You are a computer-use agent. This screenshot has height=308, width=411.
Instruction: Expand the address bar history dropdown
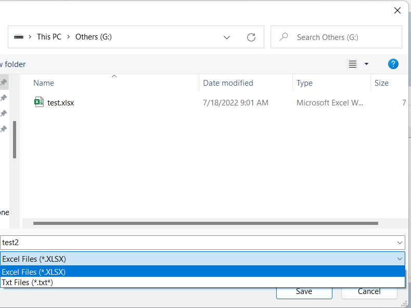(x=227, y=37)
